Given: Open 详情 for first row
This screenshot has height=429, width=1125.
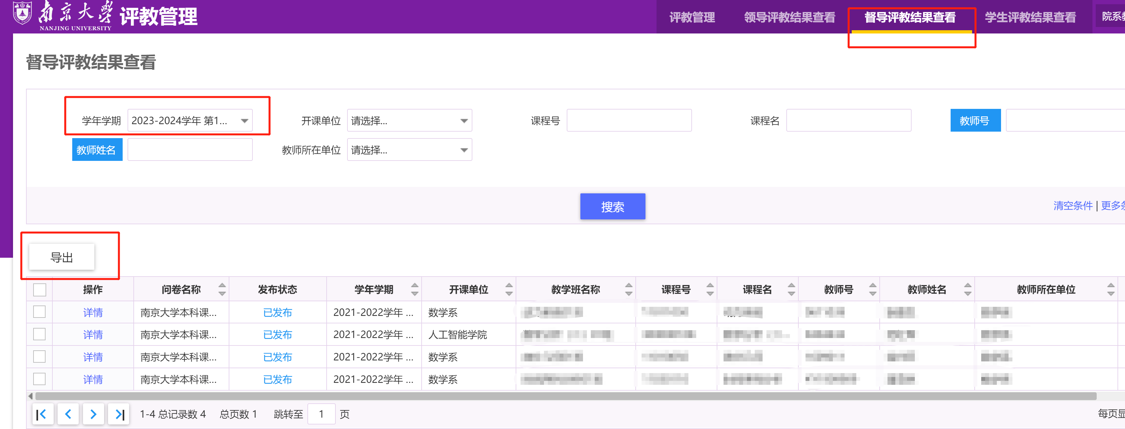Looking at the screenshot, I should tap(93, 312).
